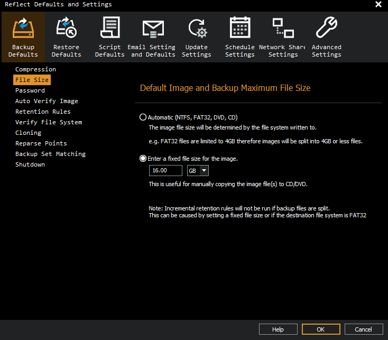
Task: Click the Cancel button
Action: click(364, 329)
